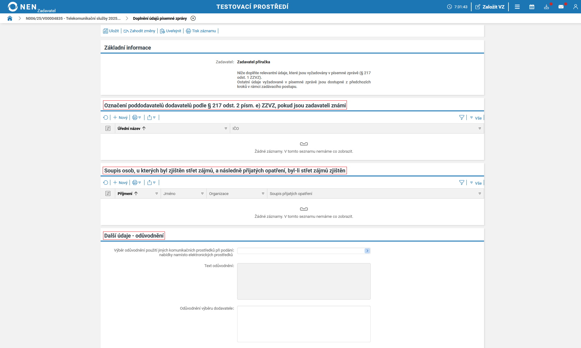Discard changes with Zahodit změny
581x348 pixels.
[x=139, y=31]
